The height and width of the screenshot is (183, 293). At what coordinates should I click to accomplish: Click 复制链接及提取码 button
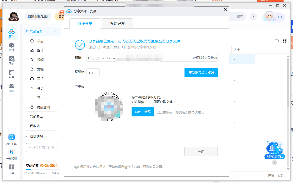pos(201,72)
